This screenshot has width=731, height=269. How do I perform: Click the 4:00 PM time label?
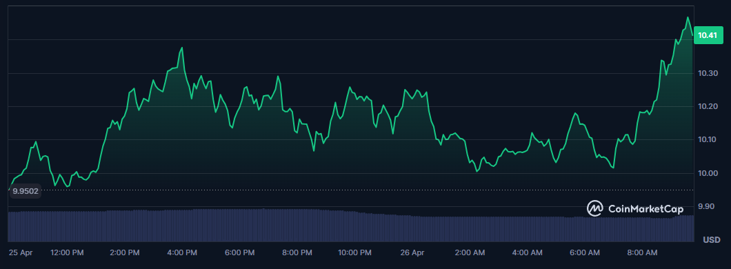pyautogui.click(x=182, y=252)
